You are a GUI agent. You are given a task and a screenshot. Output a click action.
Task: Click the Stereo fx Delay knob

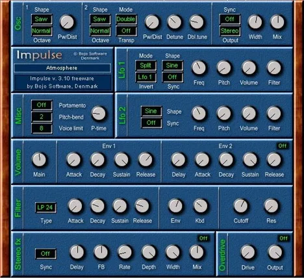[x=77, y=253]
